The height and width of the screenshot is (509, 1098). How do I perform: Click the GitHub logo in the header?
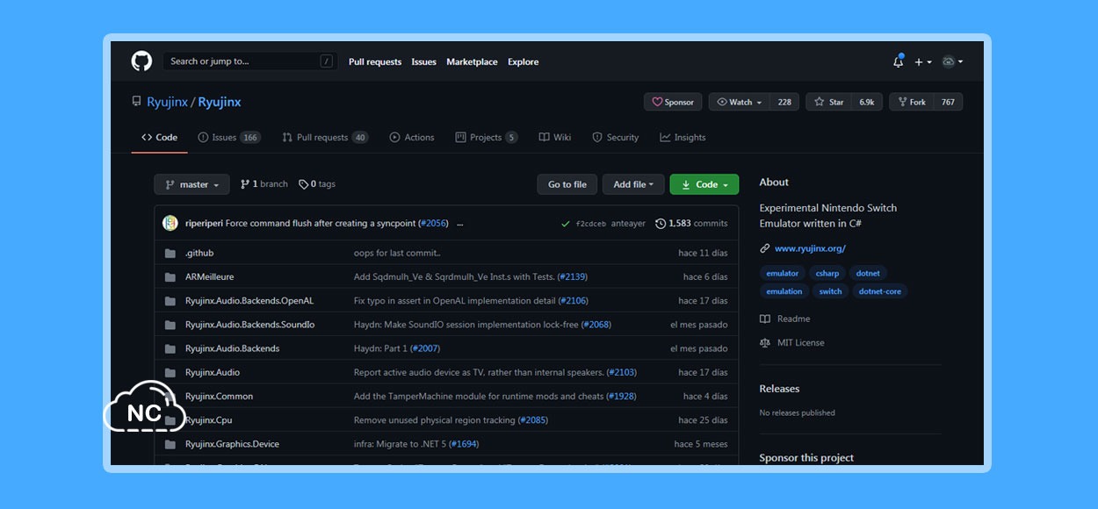point(141,61)
